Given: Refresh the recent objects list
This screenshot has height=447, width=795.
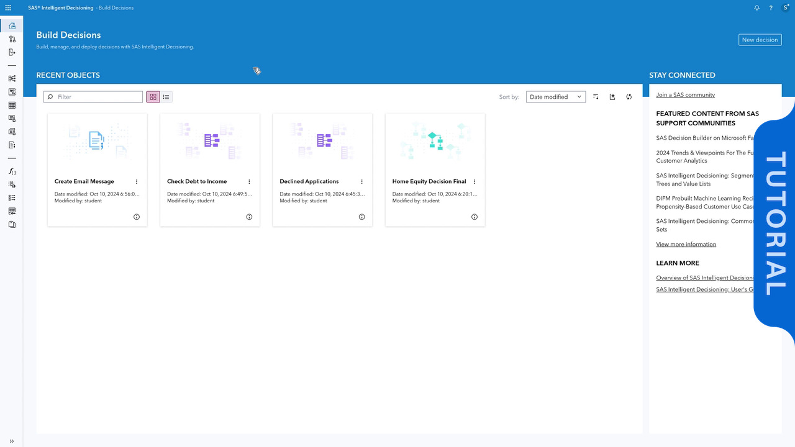Looking at the screenshot, I should point(629,97).
